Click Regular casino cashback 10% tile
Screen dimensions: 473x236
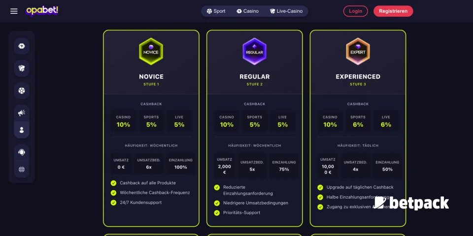[227, 121]
